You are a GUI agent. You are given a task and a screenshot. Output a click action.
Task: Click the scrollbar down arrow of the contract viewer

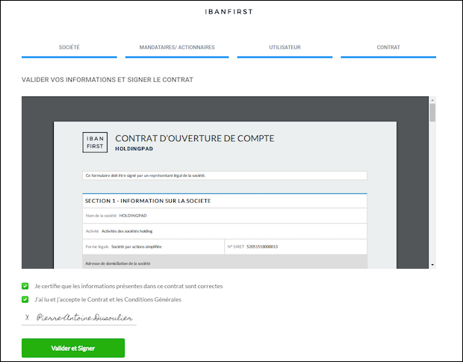tap(432, 263)
